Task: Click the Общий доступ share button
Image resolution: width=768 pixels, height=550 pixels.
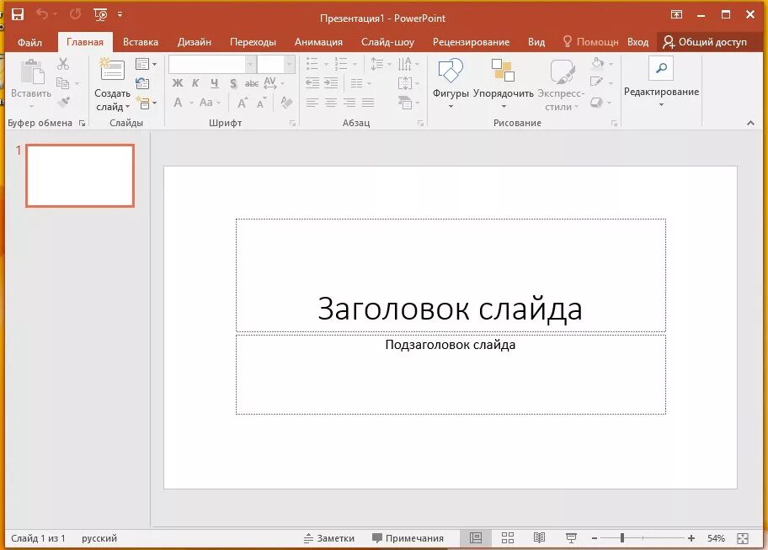Action: pyautogui.click(x=705, y=42)
